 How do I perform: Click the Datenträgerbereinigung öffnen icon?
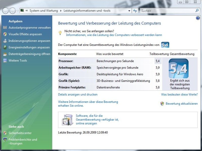5,54
